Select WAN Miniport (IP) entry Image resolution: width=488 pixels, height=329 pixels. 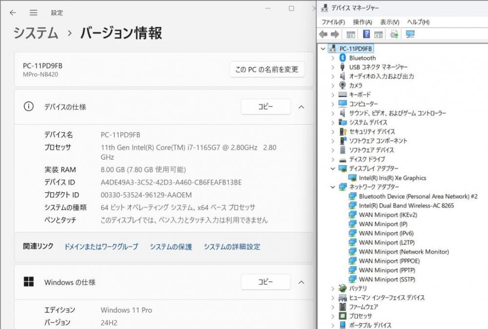pos(383,224)
